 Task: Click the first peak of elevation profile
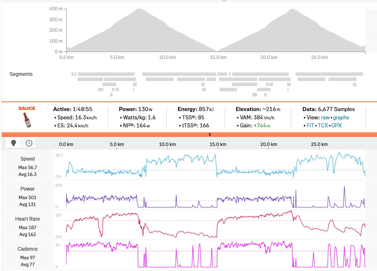point(140,10)
